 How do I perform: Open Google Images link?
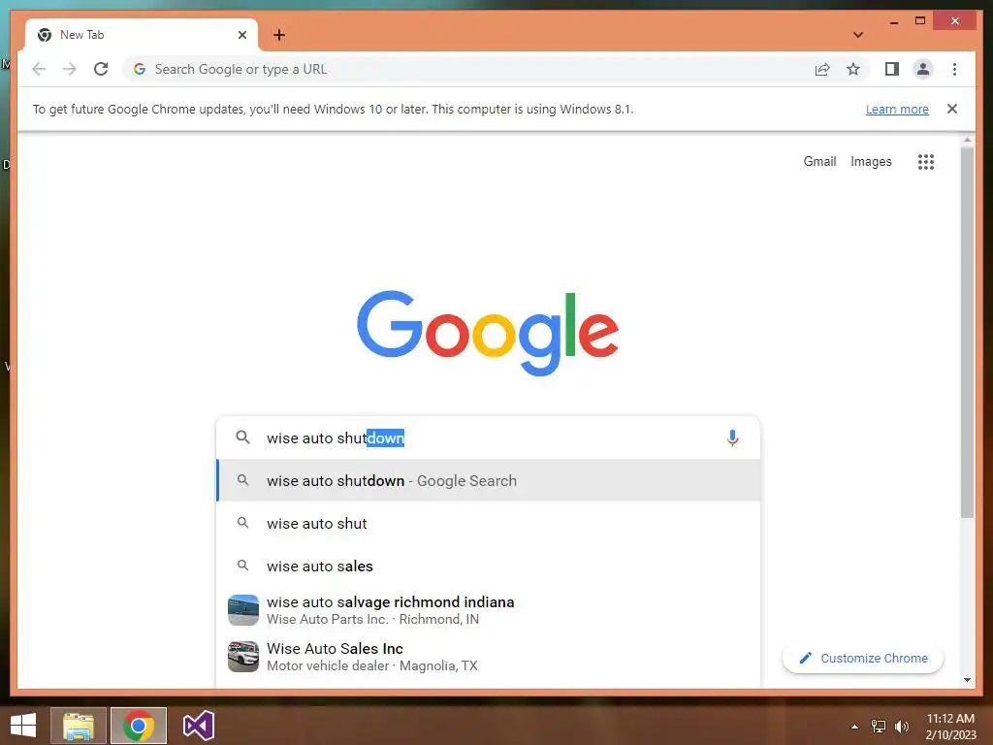pyautogui.click(x=871, y=162)
